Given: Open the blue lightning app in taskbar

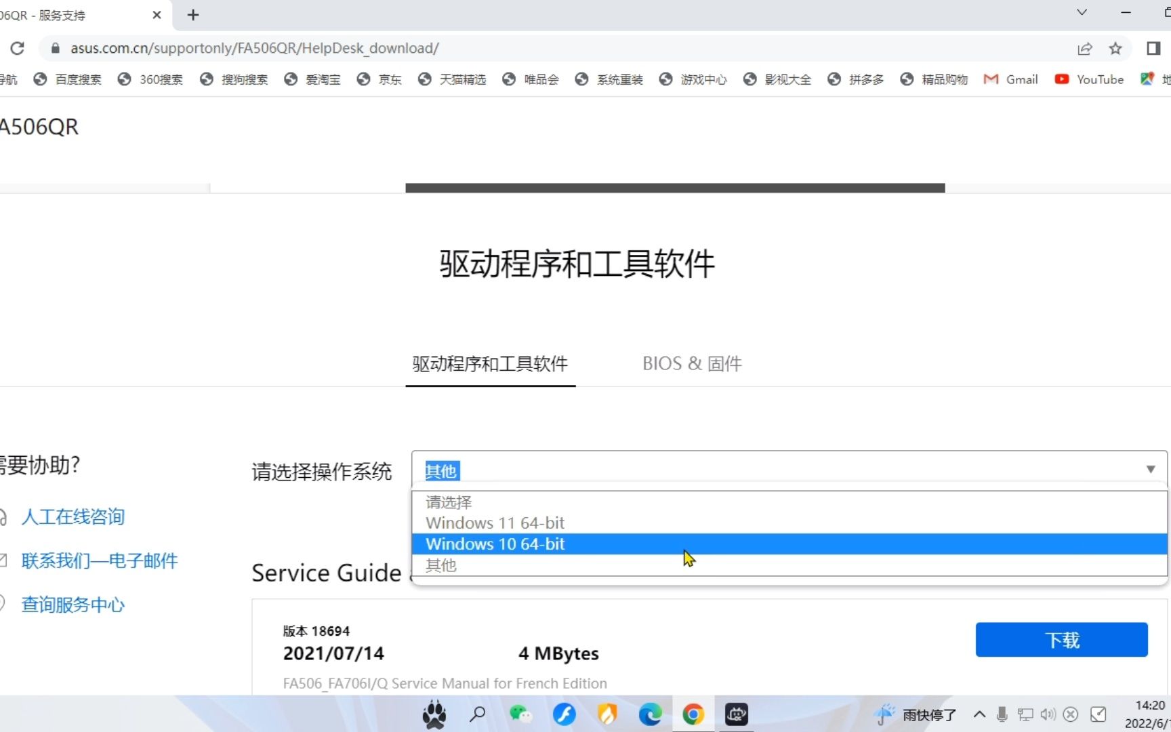Looking at the screenshot, I should 564,714.
